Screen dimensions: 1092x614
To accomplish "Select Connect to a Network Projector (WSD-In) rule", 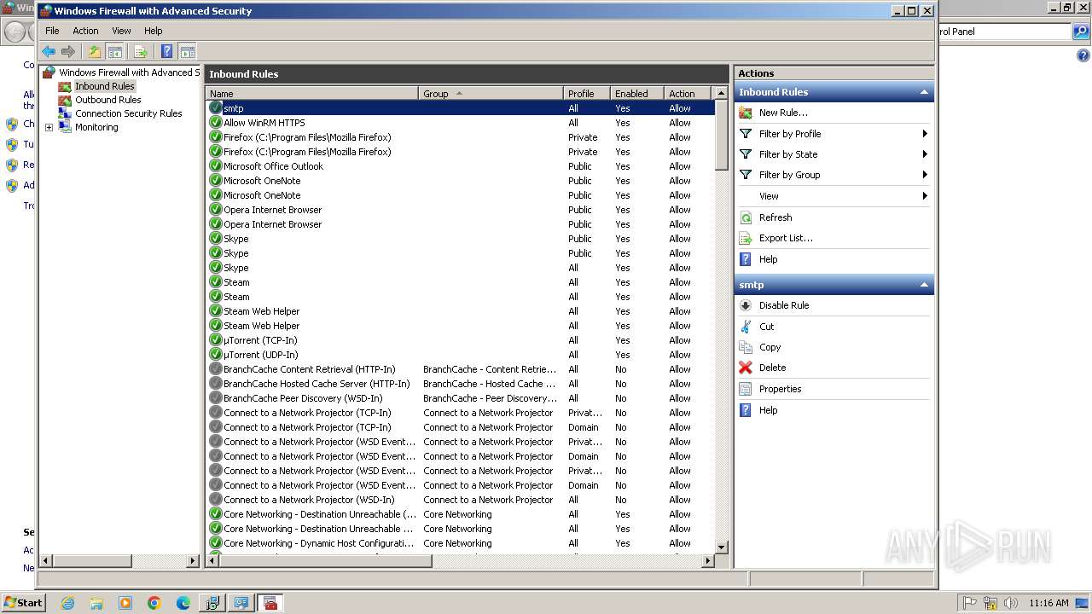I will pyautogui.click(x=460, y=500).
